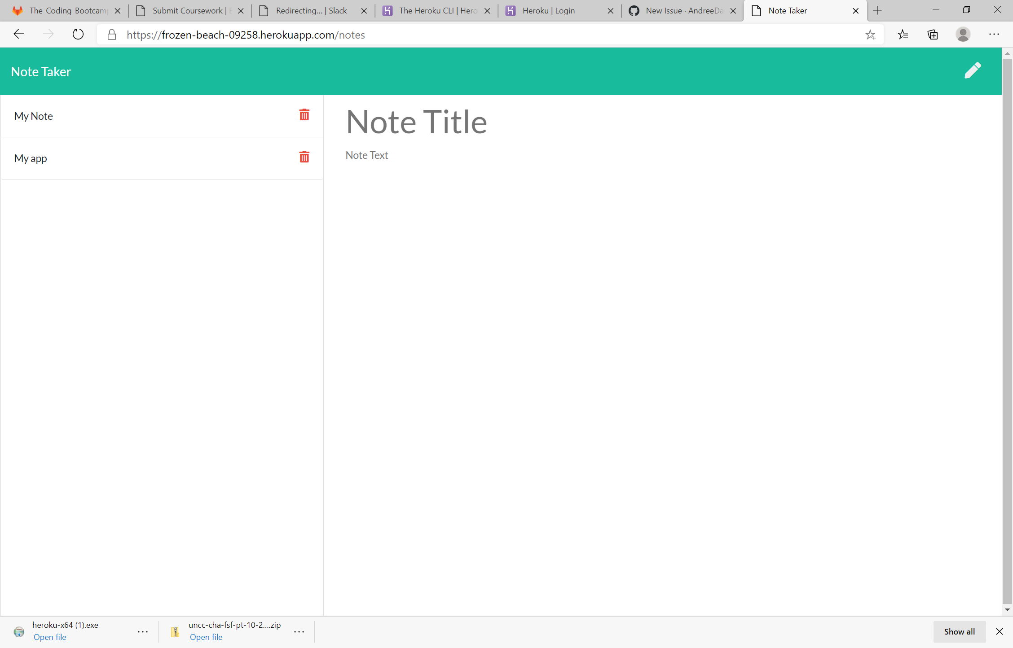The image size is (1013, 648).
Task: Click the browser profile avatar icon
Action: [x=963, y=34]
